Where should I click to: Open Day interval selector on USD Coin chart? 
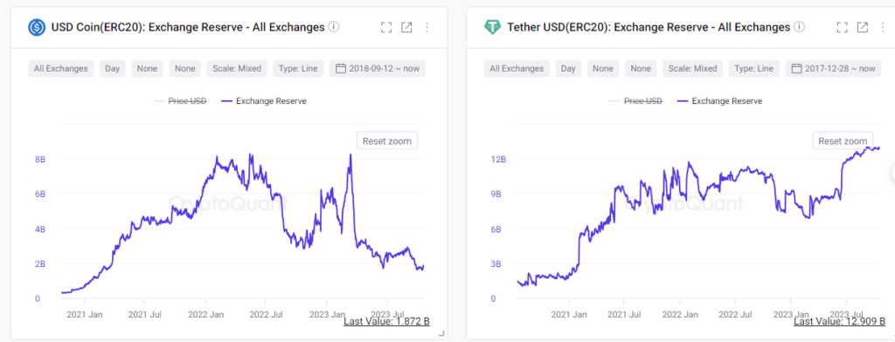point(113,68)
